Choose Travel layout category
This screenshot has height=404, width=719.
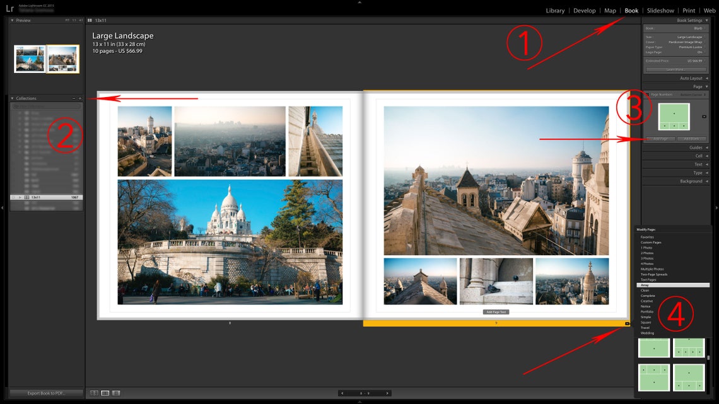[x=645, y=328]
